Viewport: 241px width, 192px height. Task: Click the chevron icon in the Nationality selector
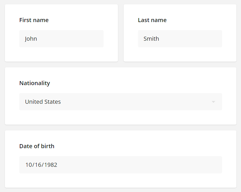pyautogui.click(x=213, y=102)
